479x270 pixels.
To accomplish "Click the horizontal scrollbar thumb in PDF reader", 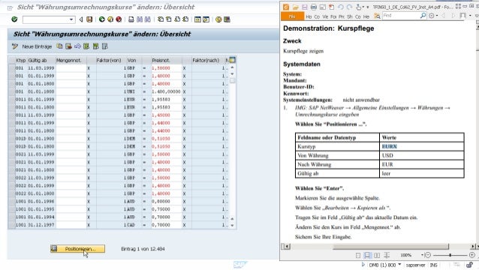I will pyautogui.click(x=390, y=246).
